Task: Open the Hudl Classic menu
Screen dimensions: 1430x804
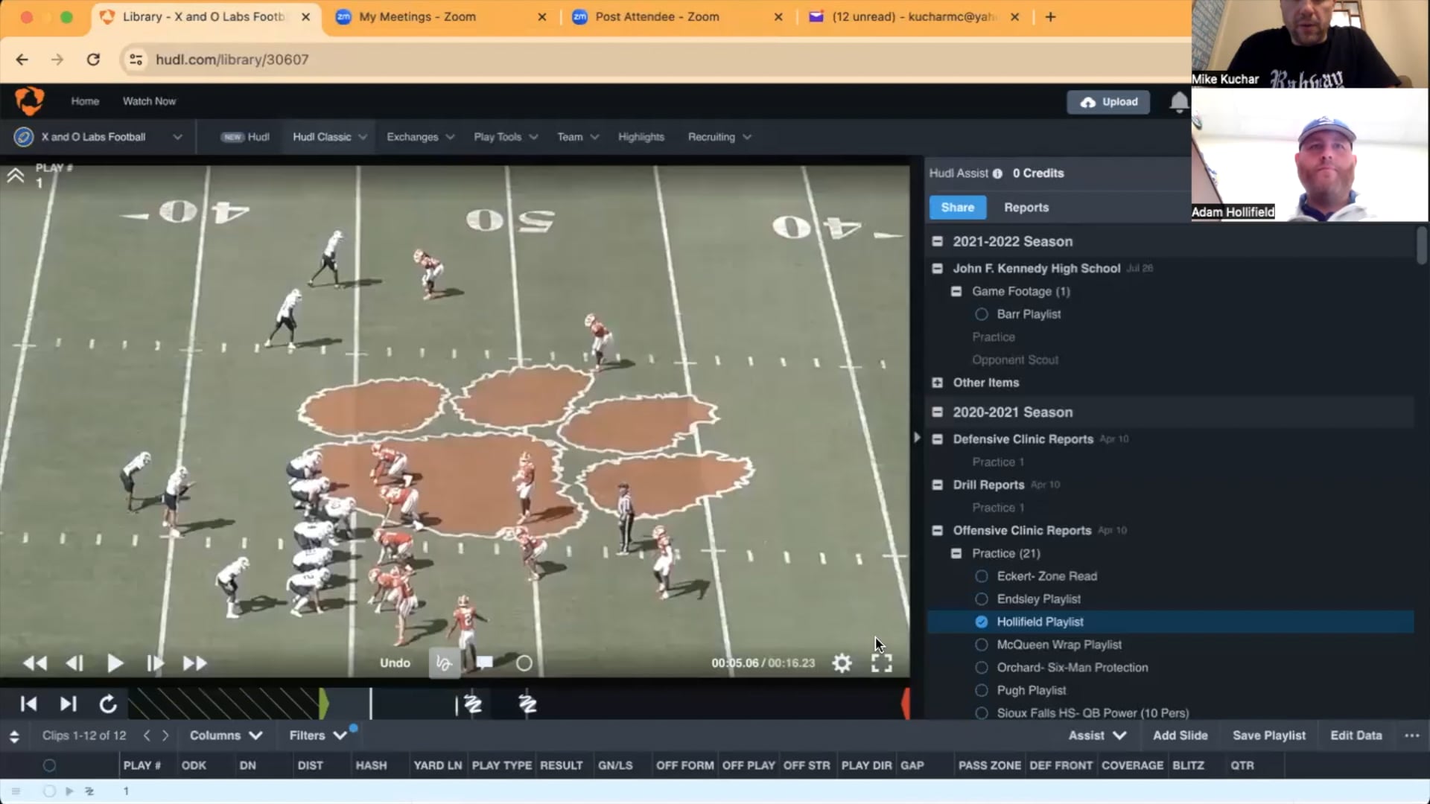Action: point(329,137)
